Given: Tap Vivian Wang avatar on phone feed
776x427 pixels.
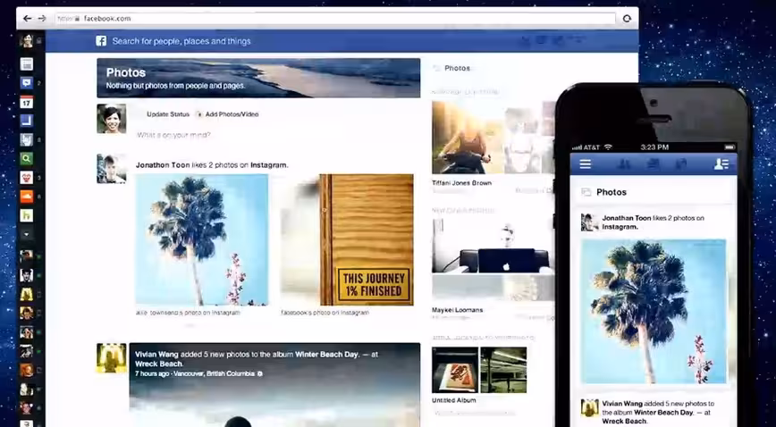Looking at the screenshot, I should (x=589, y=407).
